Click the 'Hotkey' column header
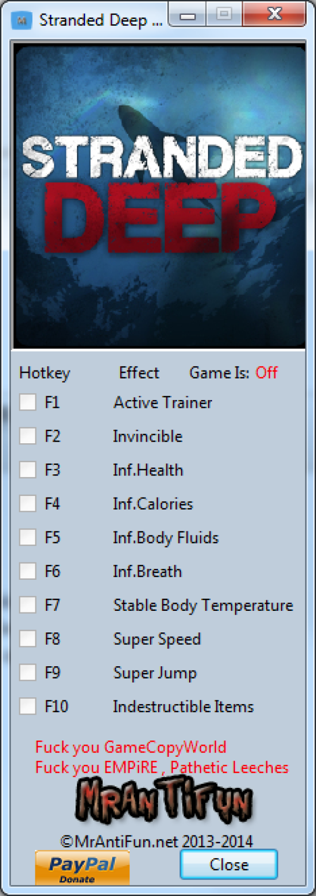This screenshot has width=316, height=896. (x=45, y=373)
